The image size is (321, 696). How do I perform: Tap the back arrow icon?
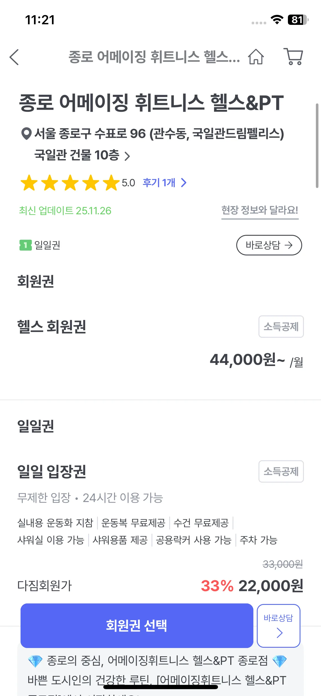click(14, 57)
